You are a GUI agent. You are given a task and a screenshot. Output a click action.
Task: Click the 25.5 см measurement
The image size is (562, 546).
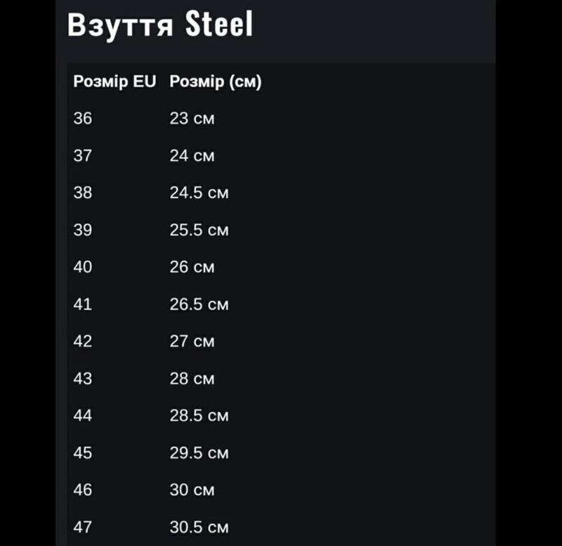pos(199,230)
